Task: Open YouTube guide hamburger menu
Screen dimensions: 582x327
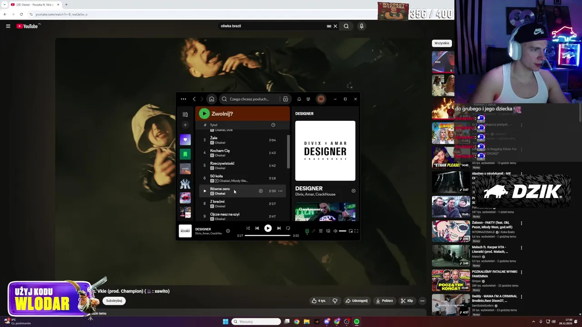Action: point(8,26)
